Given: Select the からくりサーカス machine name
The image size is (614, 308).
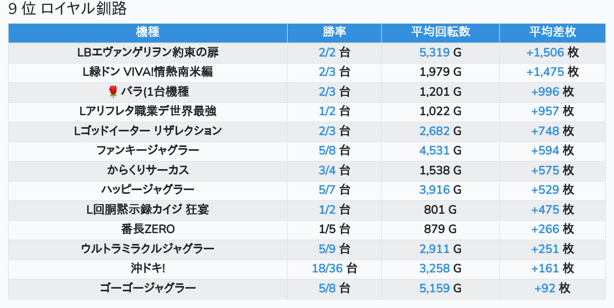Looking at the screenshot, I should (148, 170).
